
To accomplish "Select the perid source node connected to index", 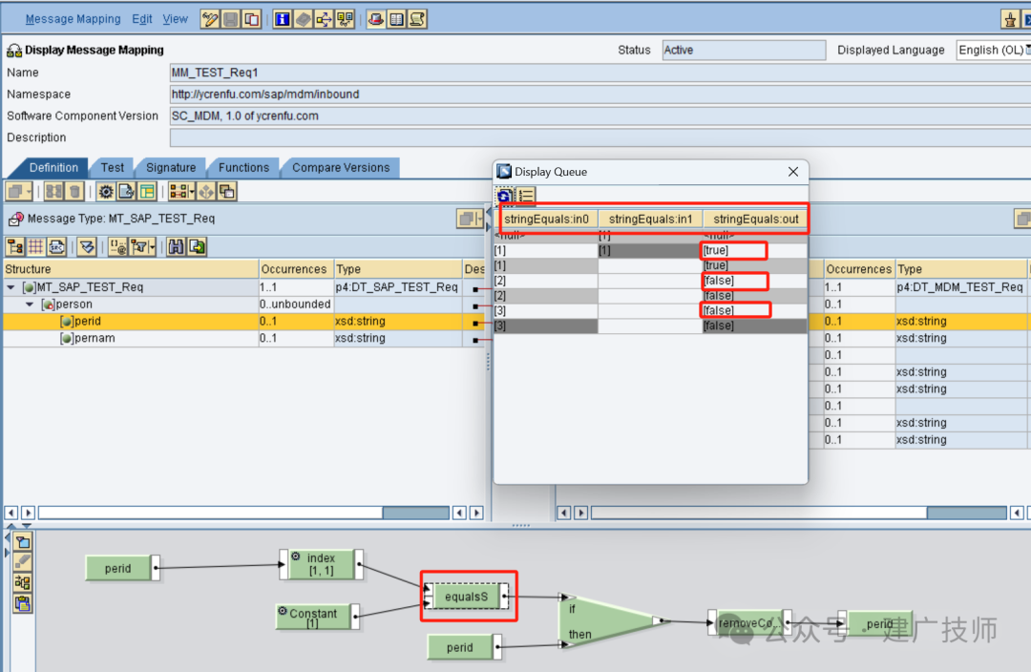I will point(122,568).
